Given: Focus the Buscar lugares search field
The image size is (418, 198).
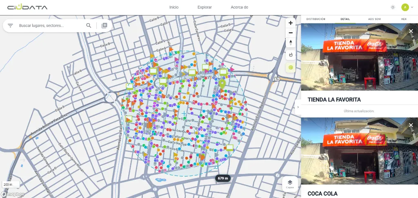Looking at the screenshot, I should click(51, 26).
